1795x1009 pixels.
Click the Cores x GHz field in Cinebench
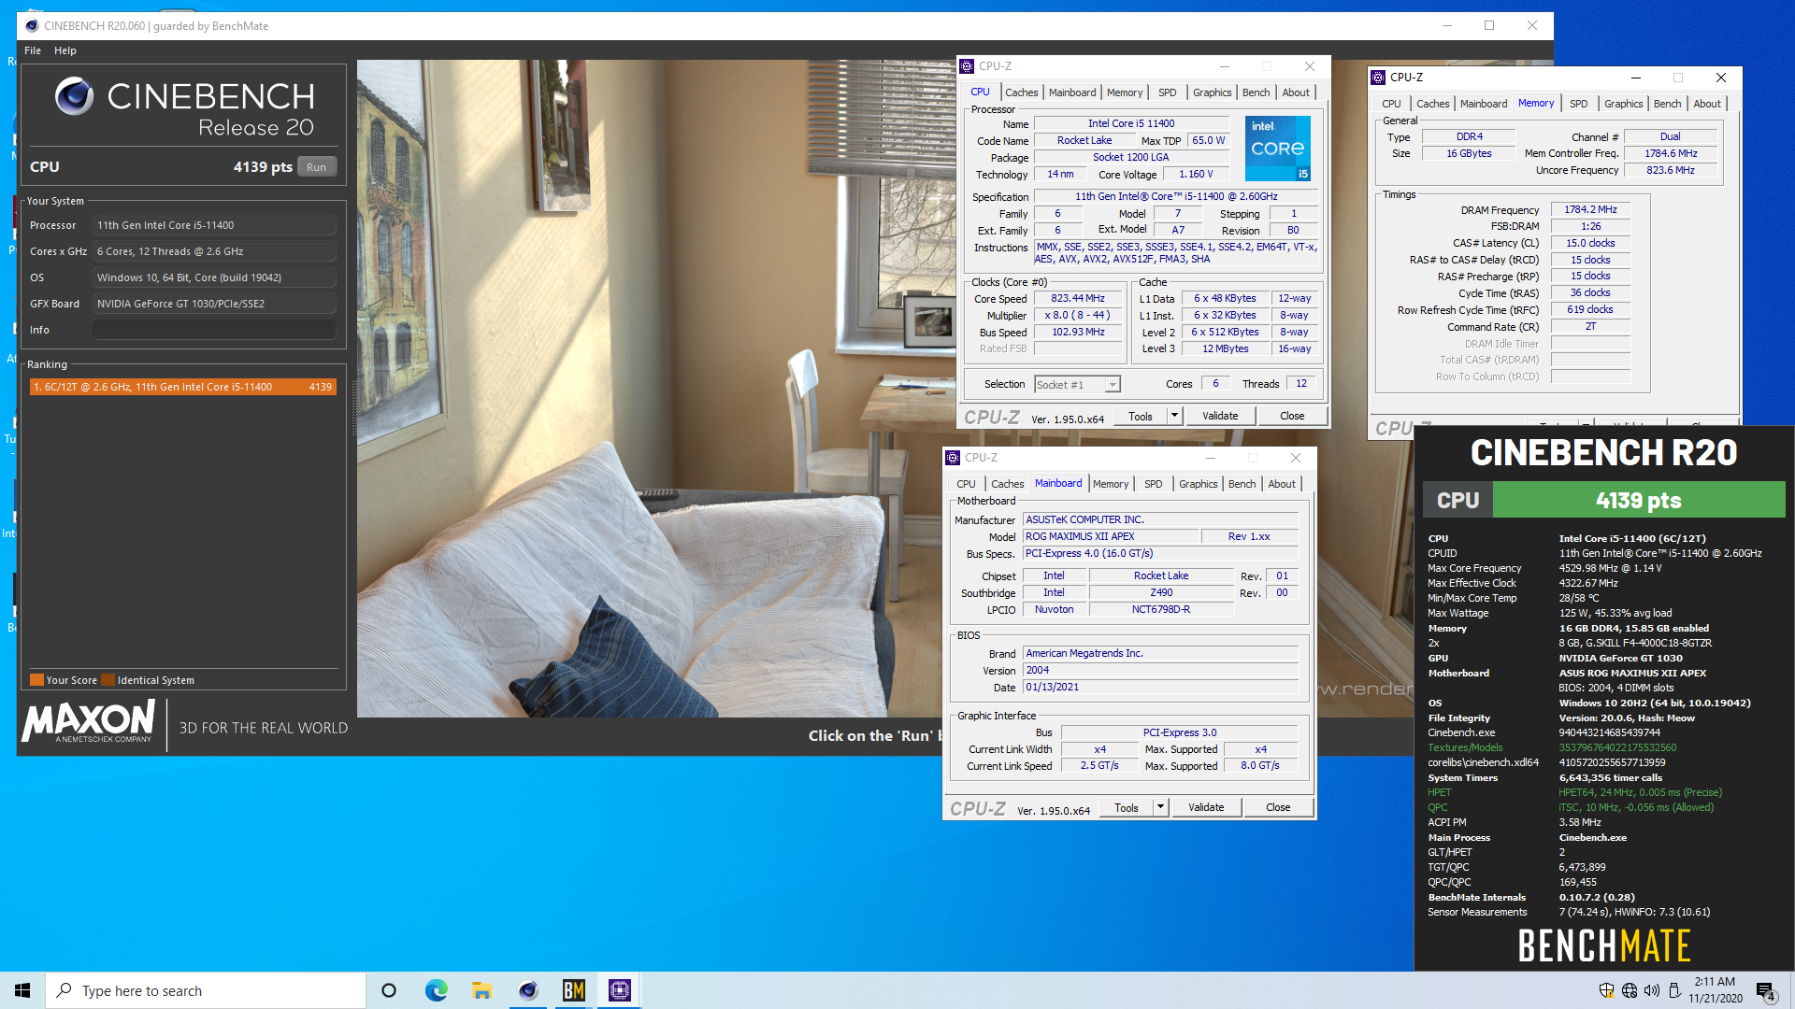click(x=214, y=251)
